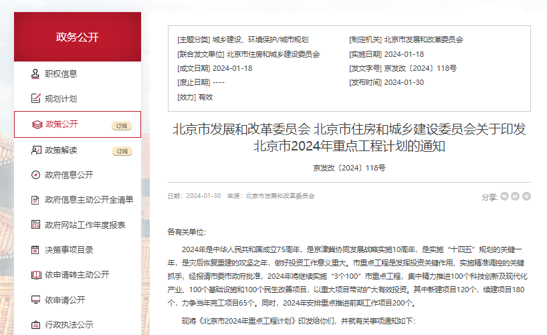547x335 pixels.
Task: Click the 政府信息公开 compass icon
Action: pyautogui.click(x=35, y=175)
